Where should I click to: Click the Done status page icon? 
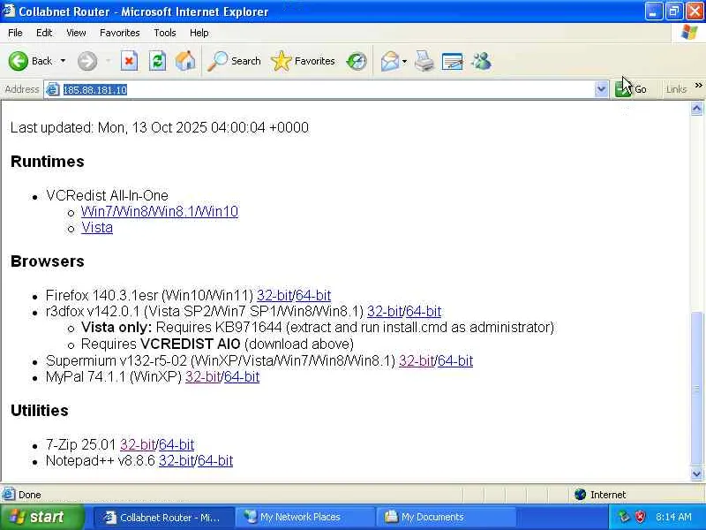[x=9, y=495]
